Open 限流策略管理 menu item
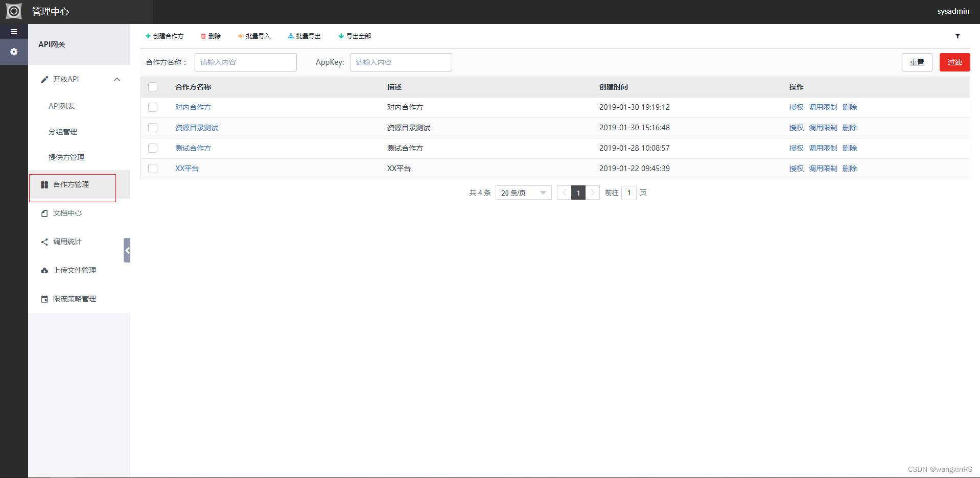 click(79, 299)
